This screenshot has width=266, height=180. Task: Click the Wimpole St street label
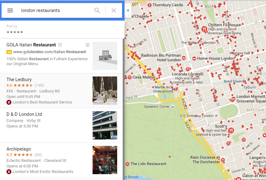tap(253, 40)
